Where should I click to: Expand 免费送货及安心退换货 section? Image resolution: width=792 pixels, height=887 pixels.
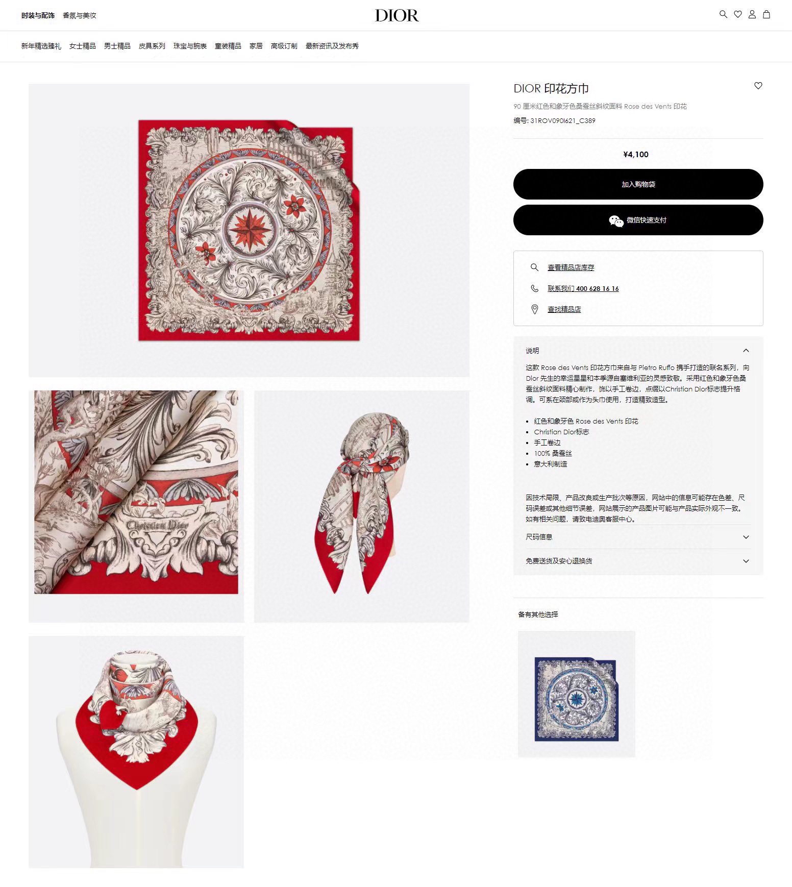pos(638,561)
